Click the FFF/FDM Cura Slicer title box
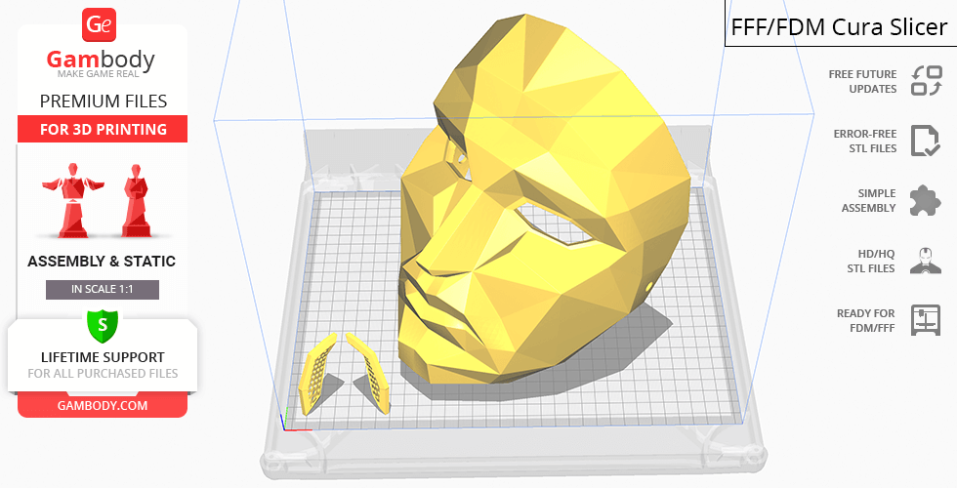 [x=841, y=24]
